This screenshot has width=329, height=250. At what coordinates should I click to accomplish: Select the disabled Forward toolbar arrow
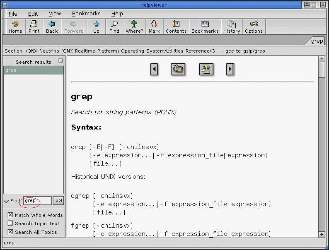74,27
